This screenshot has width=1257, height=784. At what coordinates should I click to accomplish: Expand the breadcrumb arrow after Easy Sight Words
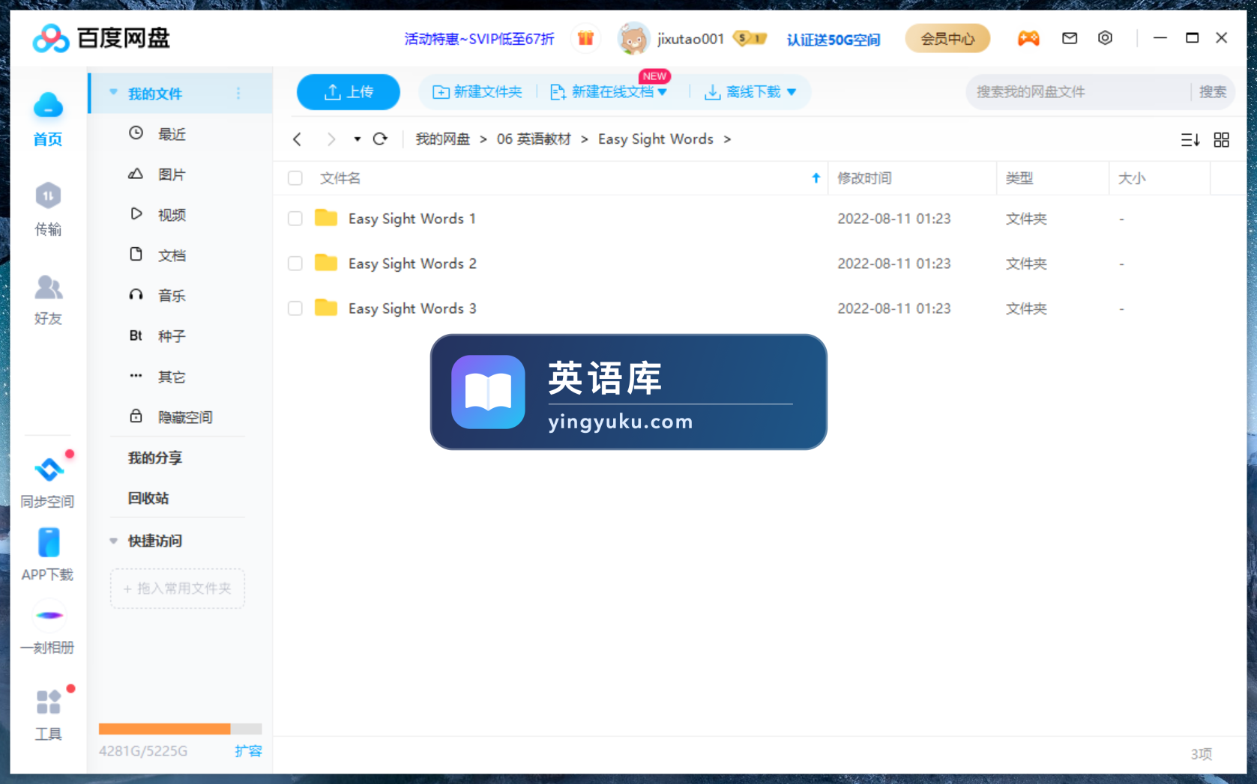tap(727, 139)
